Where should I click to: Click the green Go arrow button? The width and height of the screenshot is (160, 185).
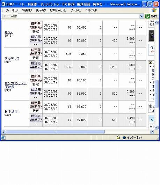pos(147,16)
